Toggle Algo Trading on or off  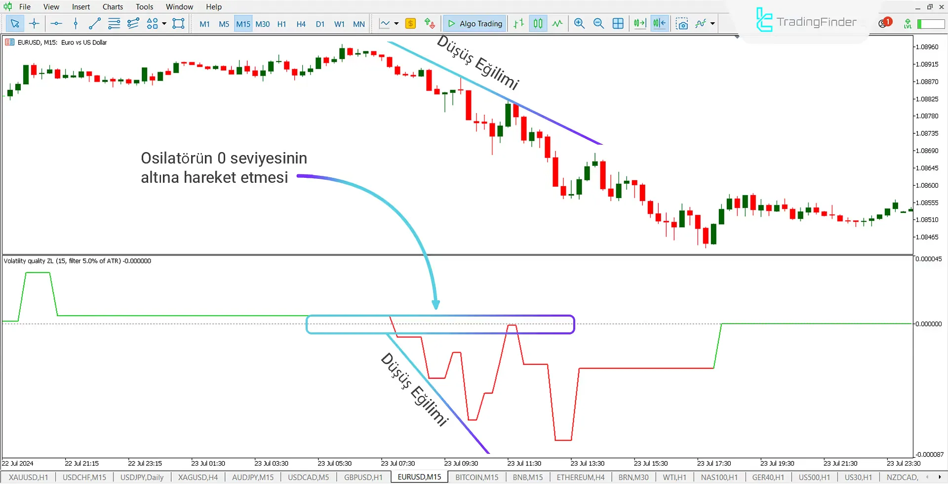474,23
